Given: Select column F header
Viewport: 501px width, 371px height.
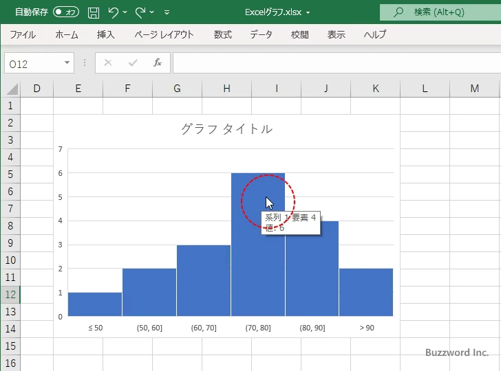Looking at the screenshot, I should click(127, 89).
